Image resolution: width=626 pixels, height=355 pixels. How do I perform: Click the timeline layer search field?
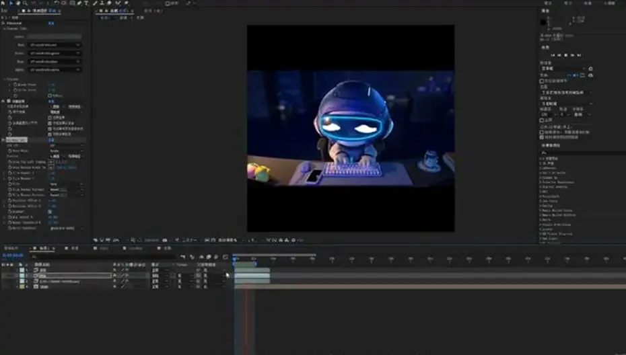click(x=103, y=257)
